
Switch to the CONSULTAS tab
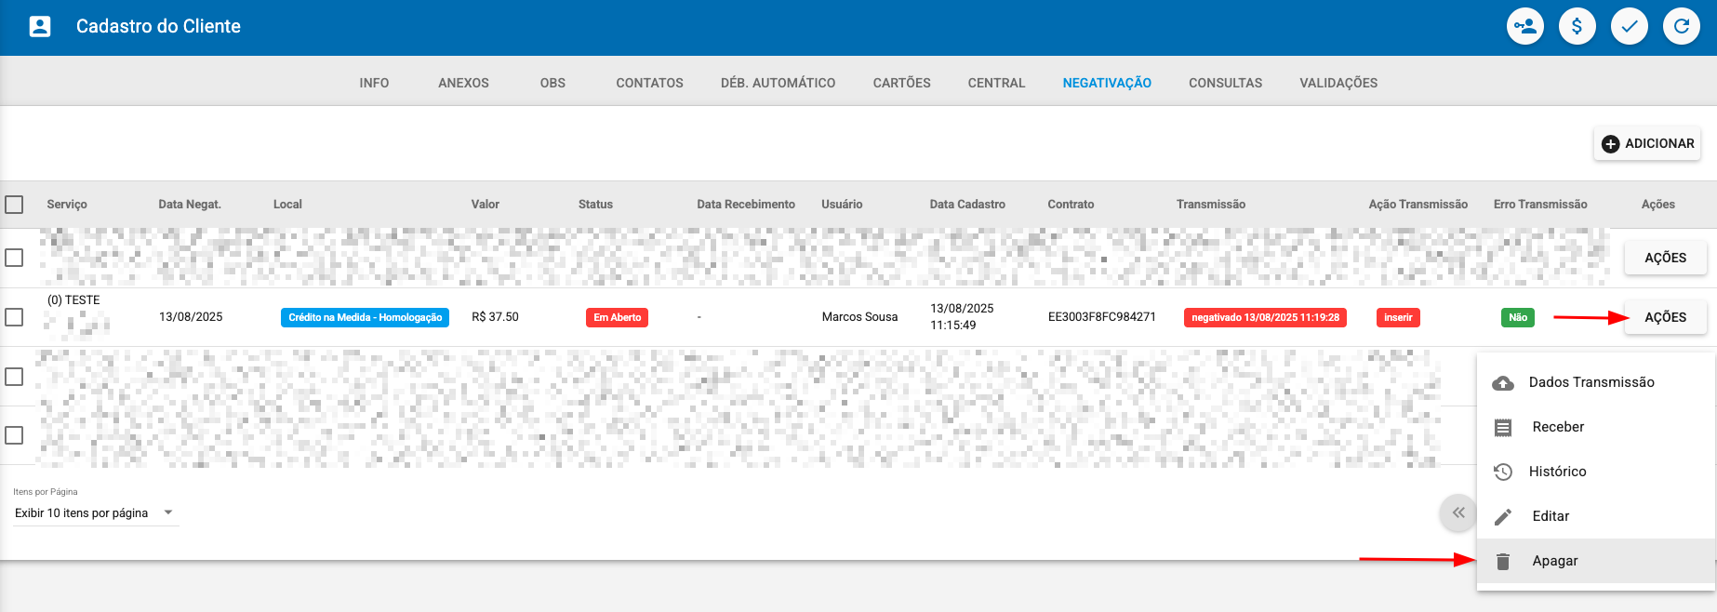1225,83
